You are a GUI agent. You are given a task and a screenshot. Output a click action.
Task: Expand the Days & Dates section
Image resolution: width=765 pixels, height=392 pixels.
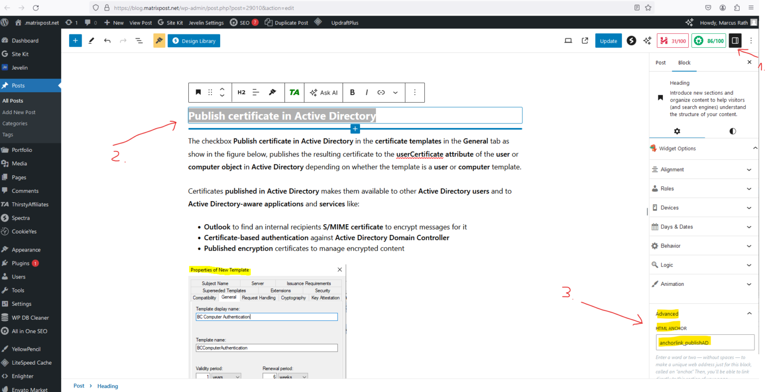point(703,227)
